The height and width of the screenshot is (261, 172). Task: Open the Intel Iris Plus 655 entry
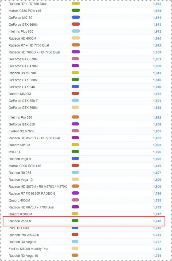click(x=21, y=31)
